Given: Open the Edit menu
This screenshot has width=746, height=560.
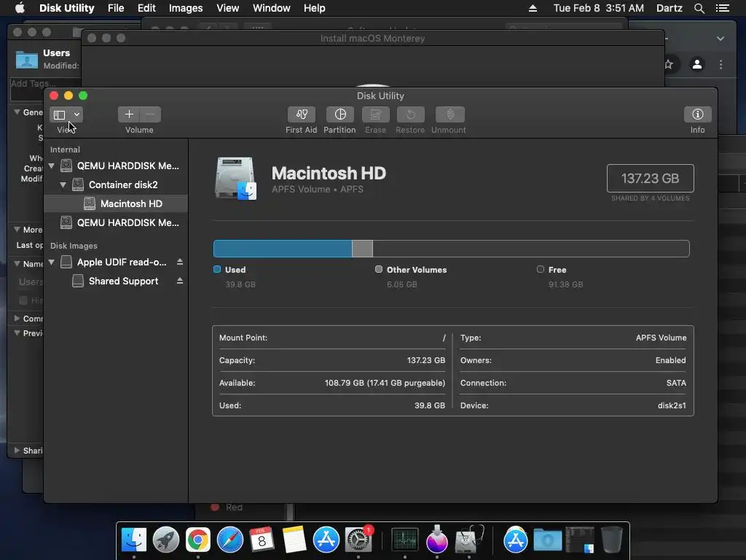Looking at the screenshot, I should click(x=146, y=8).
